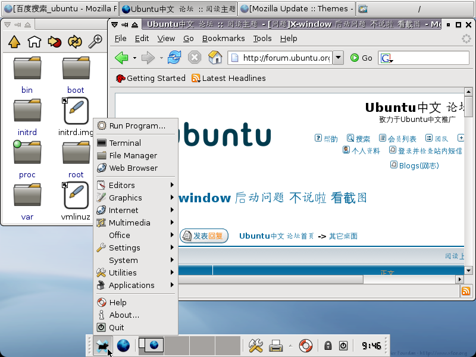
Task: Expand the Internet submenu
Action: click(136, 210)
